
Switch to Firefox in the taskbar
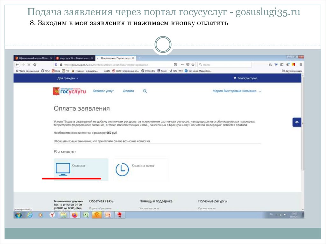click(x=74, y=215)
